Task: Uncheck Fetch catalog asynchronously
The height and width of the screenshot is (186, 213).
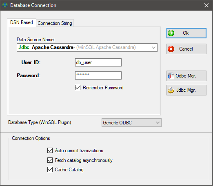Action: tap(50, 160)
